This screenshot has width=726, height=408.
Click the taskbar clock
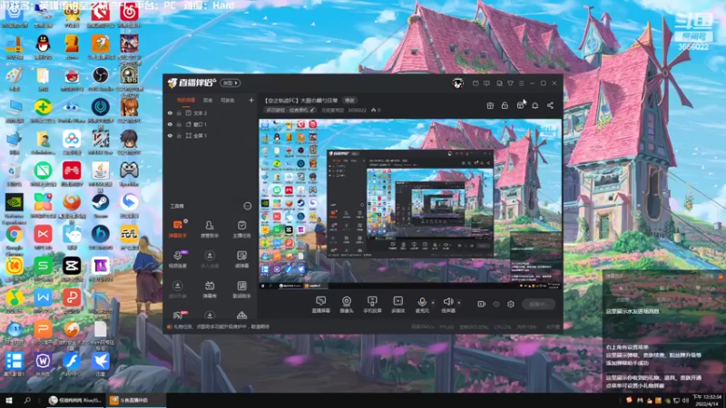(707, 400)
